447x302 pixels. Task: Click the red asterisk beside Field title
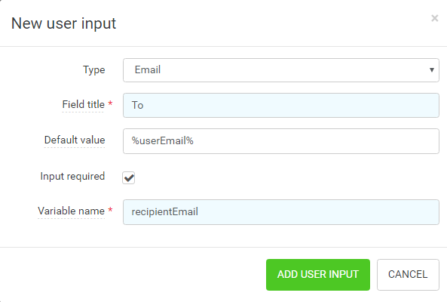point(110,103)
